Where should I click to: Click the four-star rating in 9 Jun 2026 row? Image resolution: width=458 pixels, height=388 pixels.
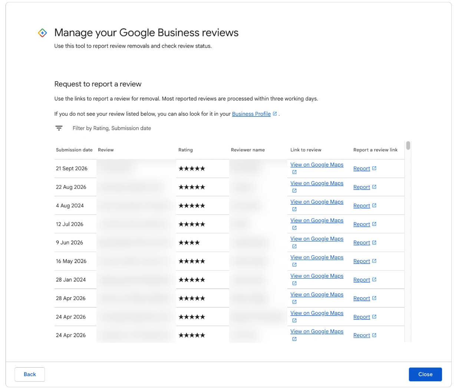click(189, 243)
